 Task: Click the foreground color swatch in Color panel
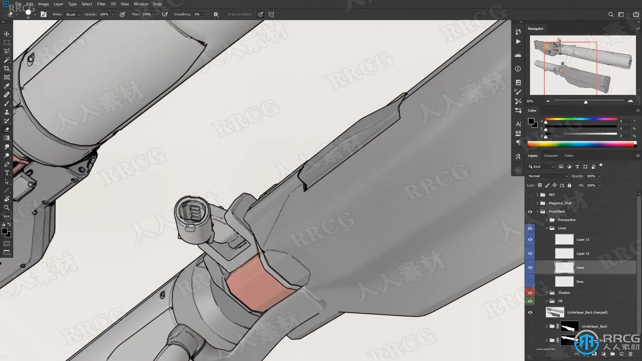click(x=531, y=121)
